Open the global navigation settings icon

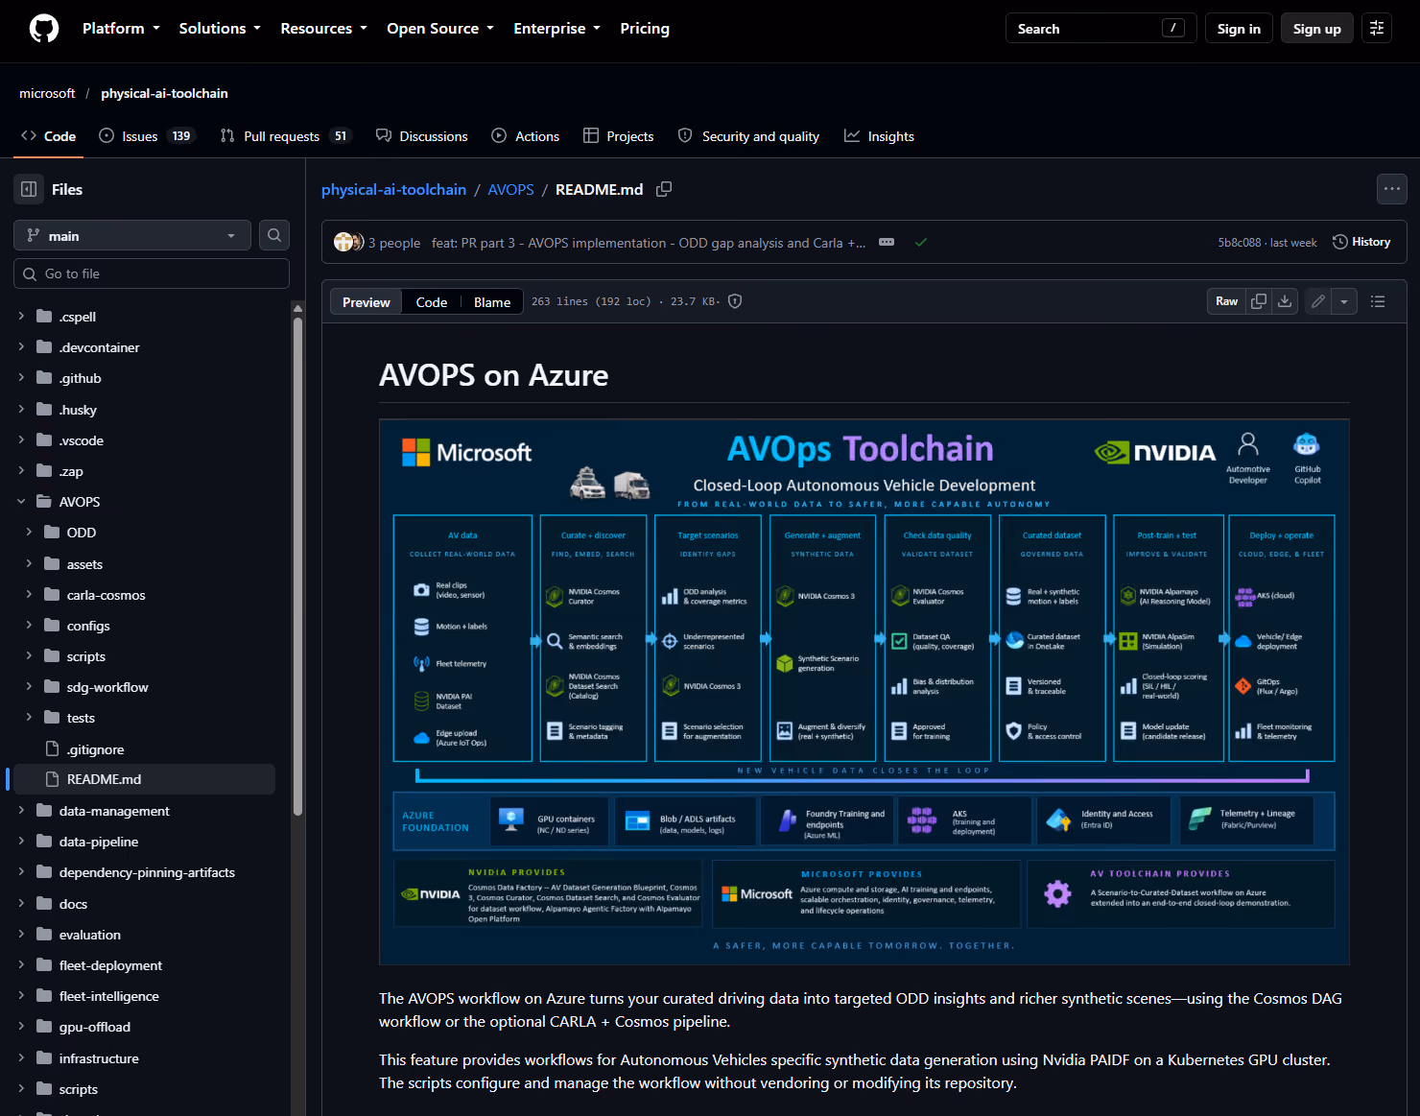pos(1377,29)
